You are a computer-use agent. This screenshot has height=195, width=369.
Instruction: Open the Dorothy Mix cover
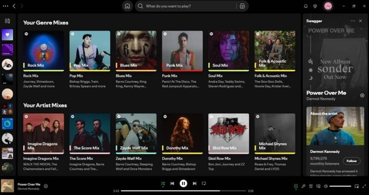[182, 134]
